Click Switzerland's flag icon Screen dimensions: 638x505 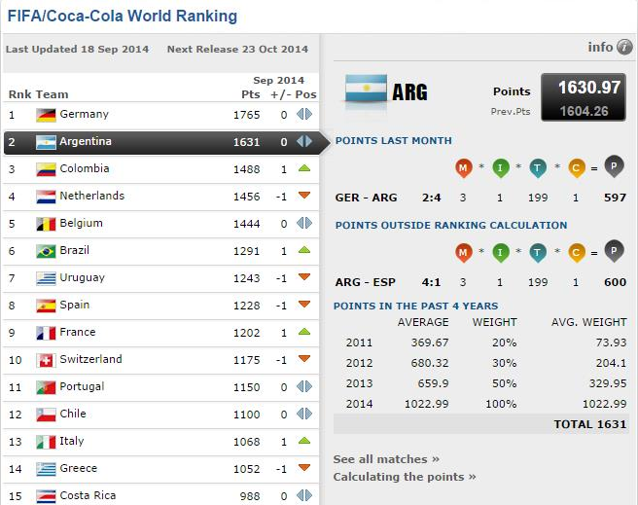pyautogui.click(x=46, y=361)
